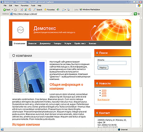Go to the Home page icon
143x132 pixels.
(30, 10)
